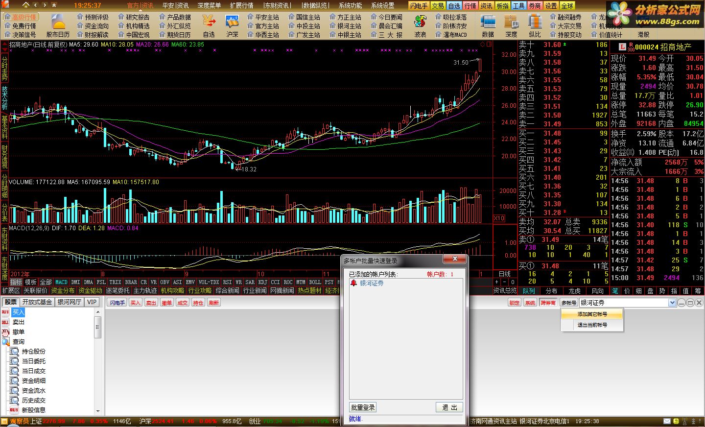Navigate forward with the right arrow icon
Screen dimensions: 705x427
pos(45,5)
